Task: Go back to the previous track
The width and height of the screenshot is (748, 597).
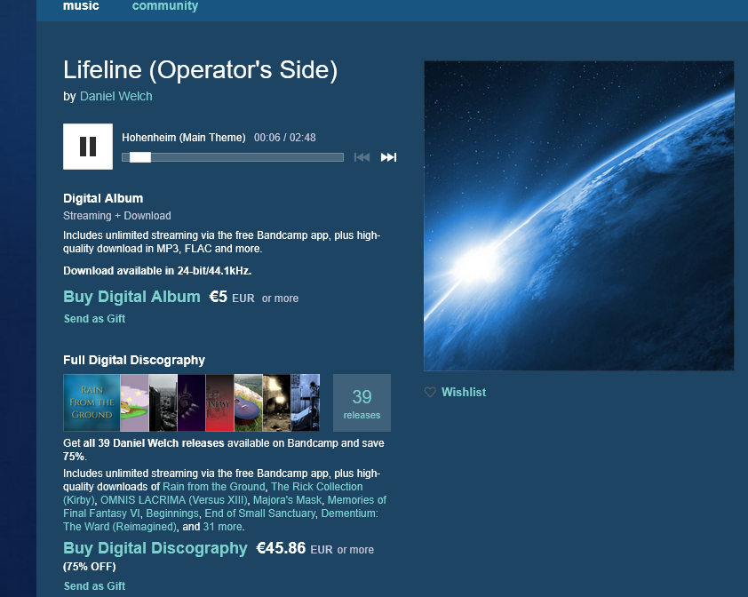Action: click(362, 157)
